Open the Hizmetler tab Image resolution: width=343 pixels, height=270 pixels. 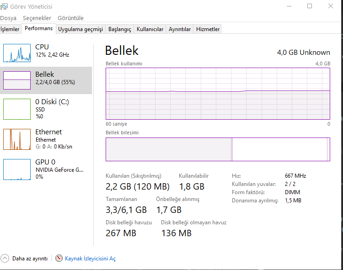coord(208,29)
